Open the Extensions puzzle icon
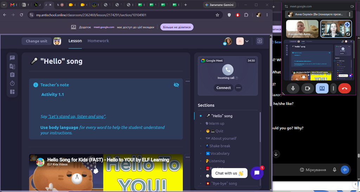Image resolution: width=360 pixels, height=192 pixels. pos(246,15)
